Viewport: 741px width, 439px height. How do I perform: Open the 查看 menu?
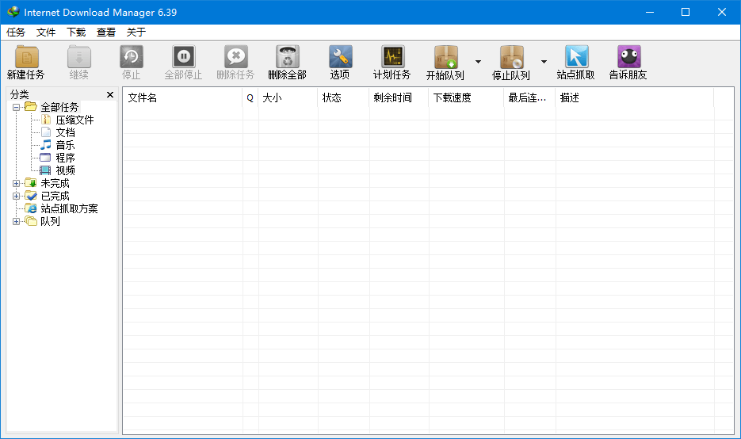coord(106,32)
